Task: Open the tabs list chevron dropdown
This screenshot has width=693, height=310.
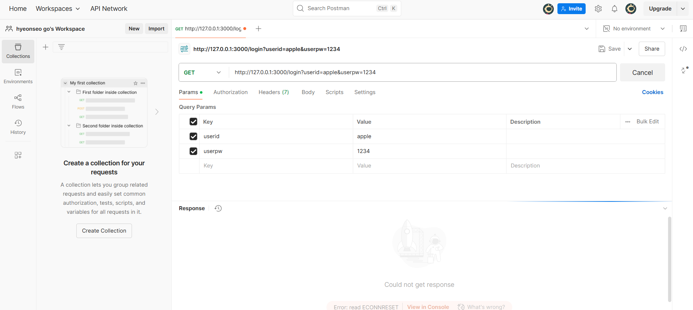Action: pos(587,29)
